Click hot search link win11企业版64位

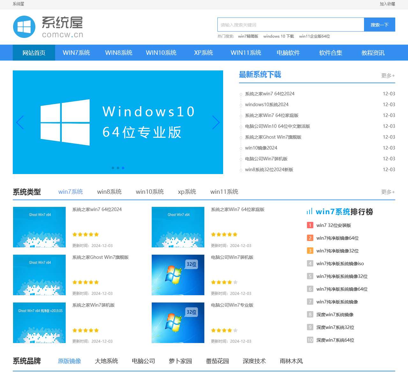tap(315, 36)
